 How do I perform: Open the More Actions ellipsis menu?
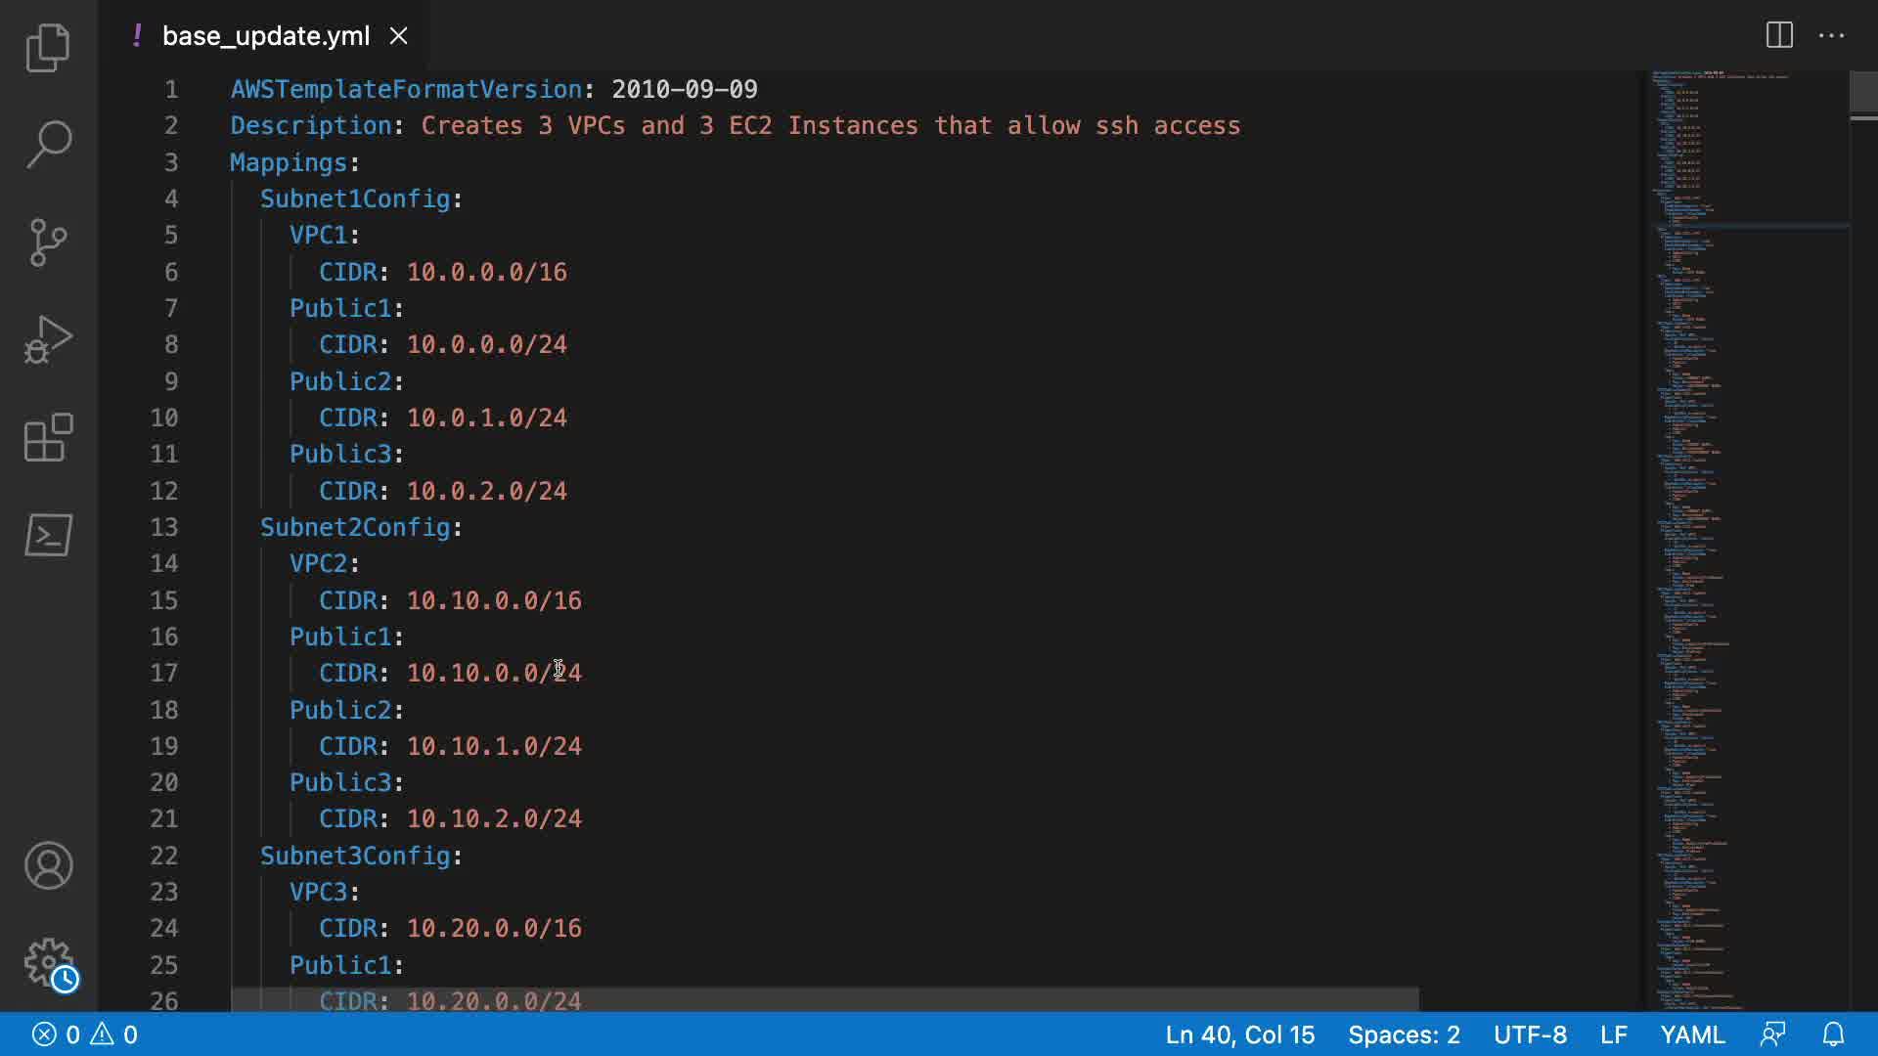[1831, 35]
